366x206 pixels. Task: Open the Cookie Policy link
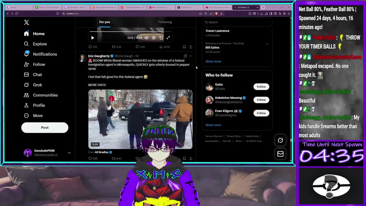click(252, 136)
